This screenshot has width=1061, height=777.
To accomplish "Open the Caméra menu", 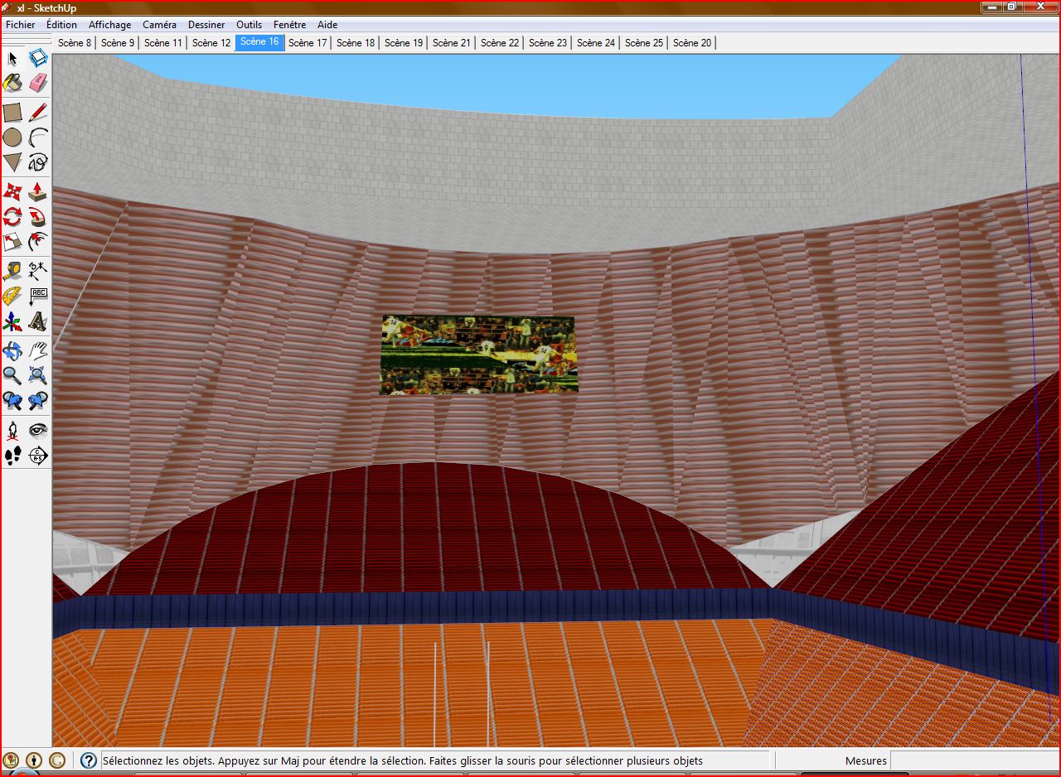I will [x=159, y=25].
